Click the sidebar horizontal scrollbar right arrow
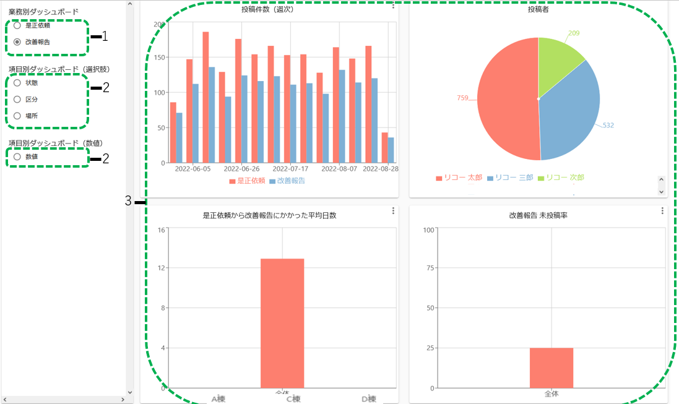This screenshot has height=404, width=679. 121,400
